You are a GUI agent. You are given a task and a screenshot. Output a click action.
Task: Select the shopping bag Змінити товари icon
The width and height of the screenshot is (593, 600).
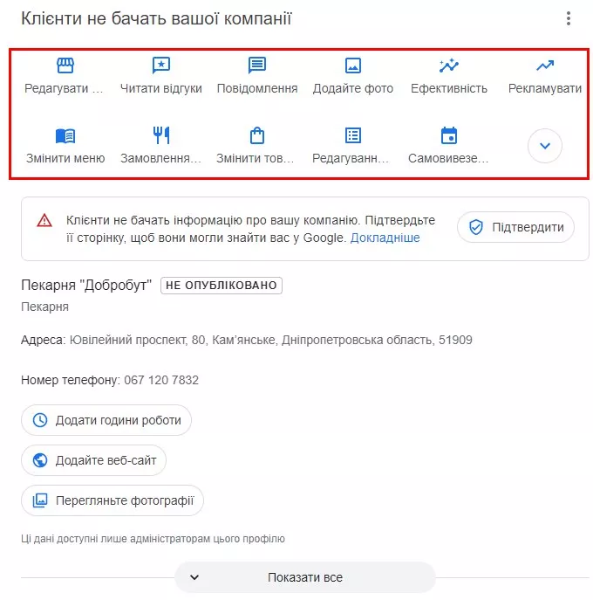(x=256, y=135)
